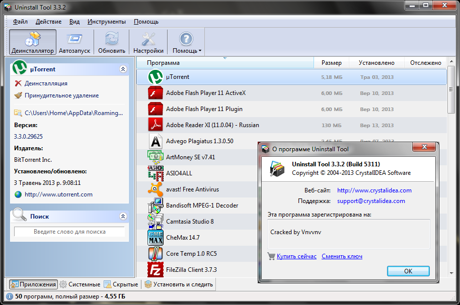
Task: Collapse the µTorrent details panel
Action: point(123,69)
